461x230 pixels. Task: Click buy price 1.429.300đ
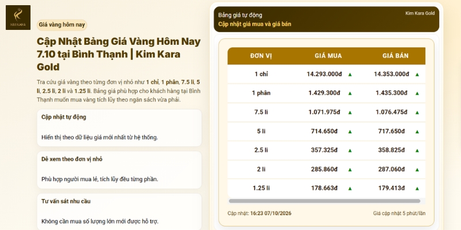click(324, 93)
